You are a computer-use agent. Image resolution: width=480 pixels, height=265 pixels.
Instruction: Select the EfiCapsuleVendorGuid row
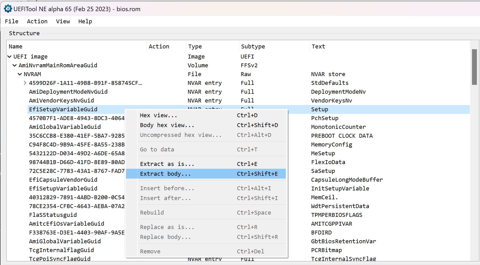click(x=63, y=180)
